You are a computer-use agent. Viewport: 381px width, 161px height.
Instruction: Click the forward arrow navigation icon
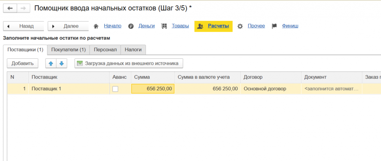coord(23,8)
